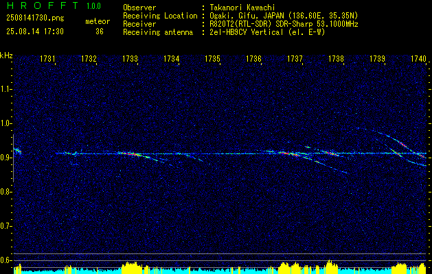Click the 1.0 kHz axis label

pyautogui.click(x=5, y=124)
